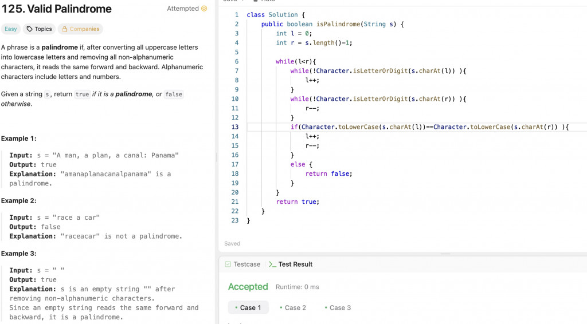Open the locked Companies tag
The width and height of the screenshot is (587, 324).
[x=80, y=29]
